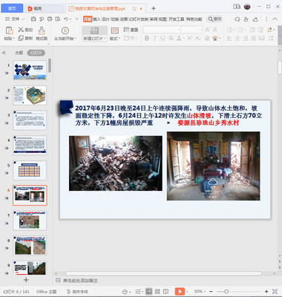The width and height of the screenshot is (282, 297).
Task: Click the add slide plus under thumbnails
Action: [x=26, y=280]
